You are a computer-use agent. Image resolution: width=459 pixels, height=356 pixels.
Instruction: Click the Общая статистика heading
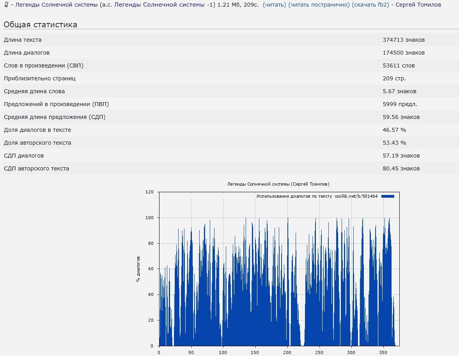pos(41,25)
